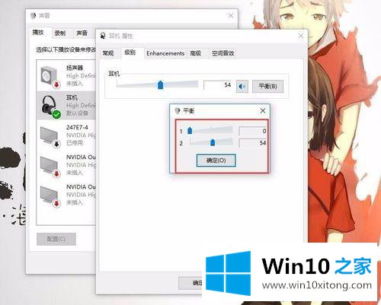Select second NVIDIA Output device icon
Screen dimensions: 381x305
coord(50,196)
